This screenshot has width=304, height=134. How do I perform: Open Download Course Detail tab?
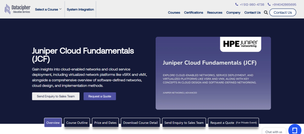[x=140, y=122]
